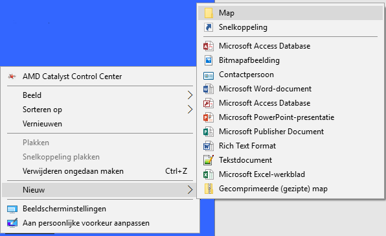Click the zipped folder icon for Gecomprimeerde map
The image size is (386, 236).
(x=209, y=189)
